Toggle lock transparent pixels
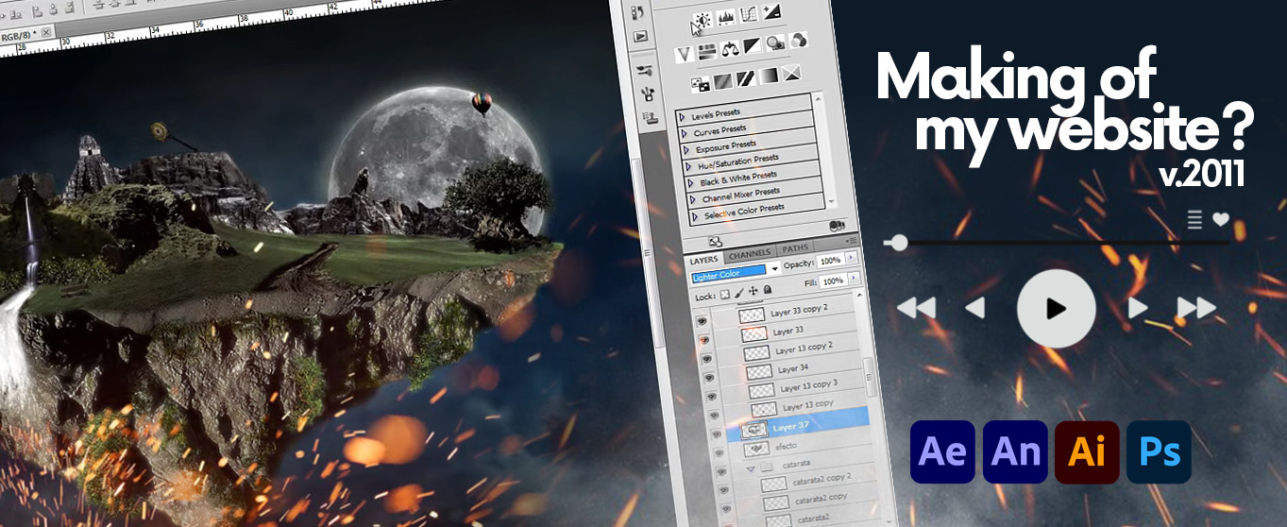The image size is (1287, 527). (x=724, y=295)
